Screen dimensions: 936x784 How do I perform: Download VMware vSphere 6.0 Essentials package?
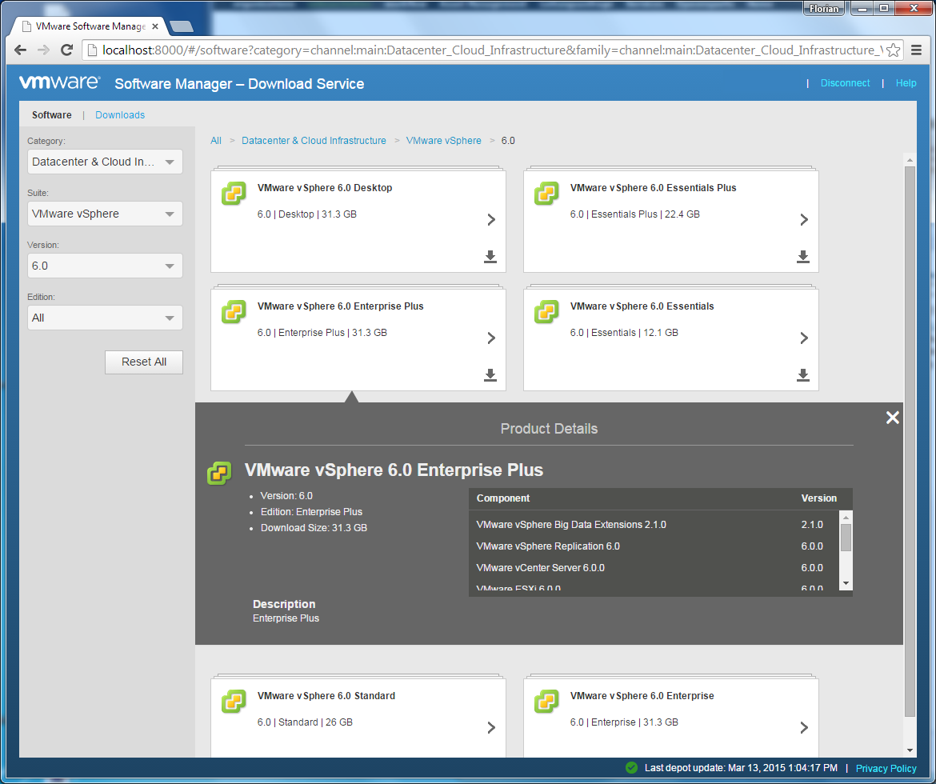[x=803, y=374]
